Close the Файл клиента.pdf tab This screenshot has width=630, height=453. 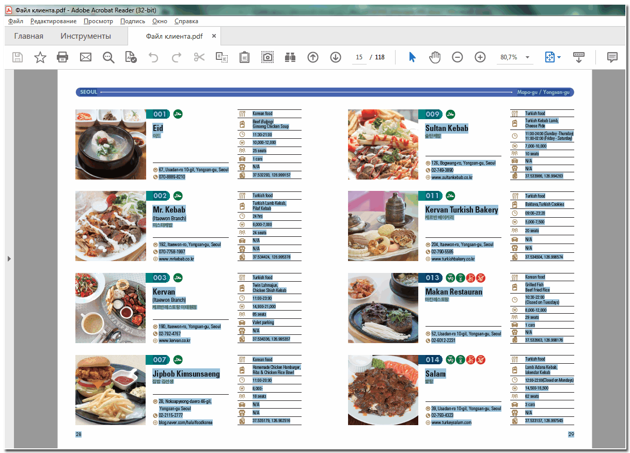tap(214, 36)
